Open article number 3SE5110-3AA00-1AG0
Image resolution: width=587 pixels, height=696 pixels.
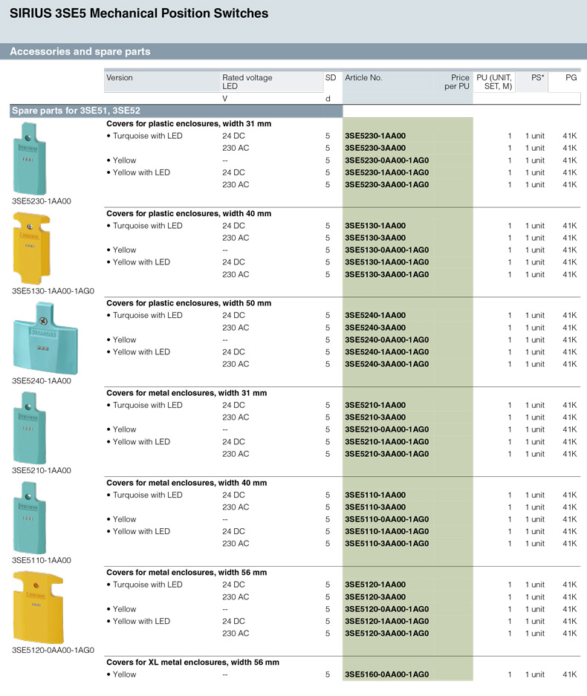(x=387, y=544)
